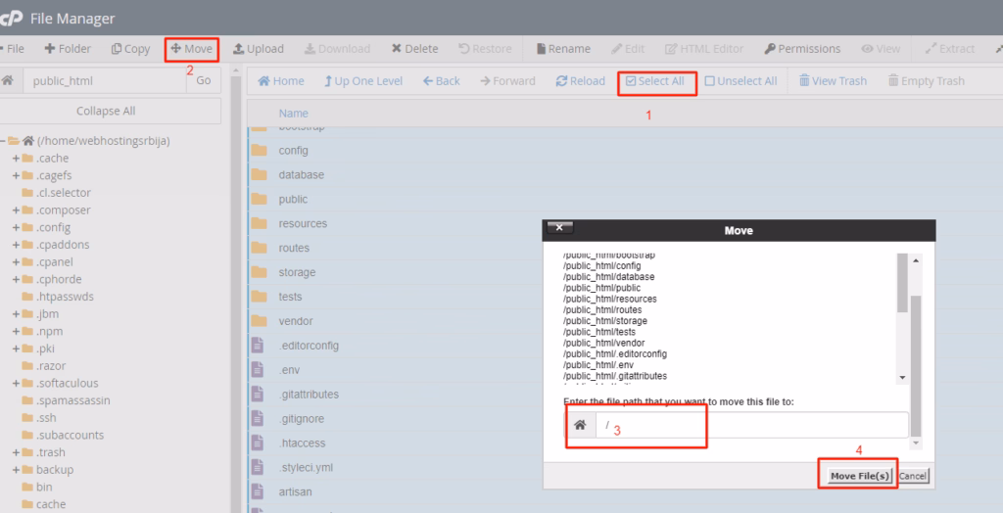This screenshot has height=513, width=1003.
Task: Select the .htaccess file icon
Action: (258, 443)
